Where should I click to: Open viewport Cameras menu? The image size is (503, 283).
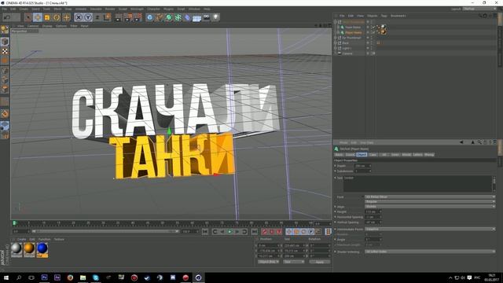point(33,26)
